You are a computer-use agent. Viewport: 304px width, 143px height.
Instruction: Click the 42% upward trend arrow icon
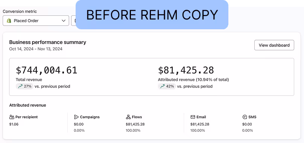click(163, 86)
